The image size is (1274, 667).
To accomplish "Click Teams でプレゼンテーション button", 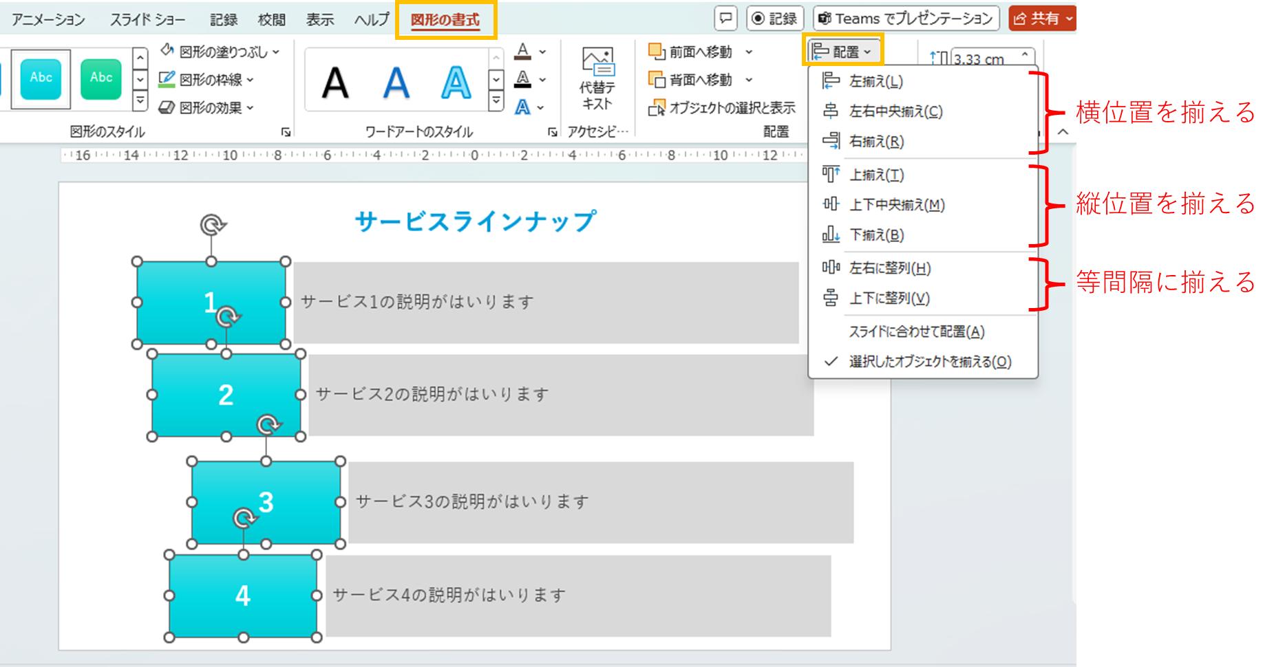I will point(905,18).
